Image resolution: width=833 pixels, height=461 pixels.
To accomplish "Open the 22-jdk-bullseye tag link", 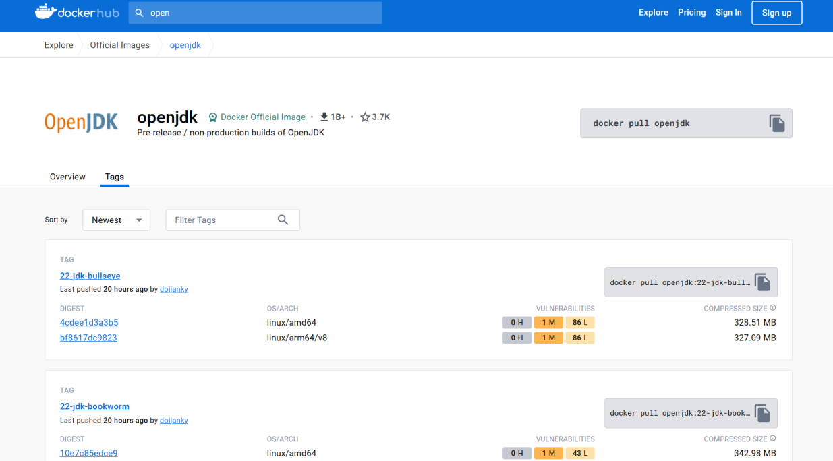I will [90, 276].
